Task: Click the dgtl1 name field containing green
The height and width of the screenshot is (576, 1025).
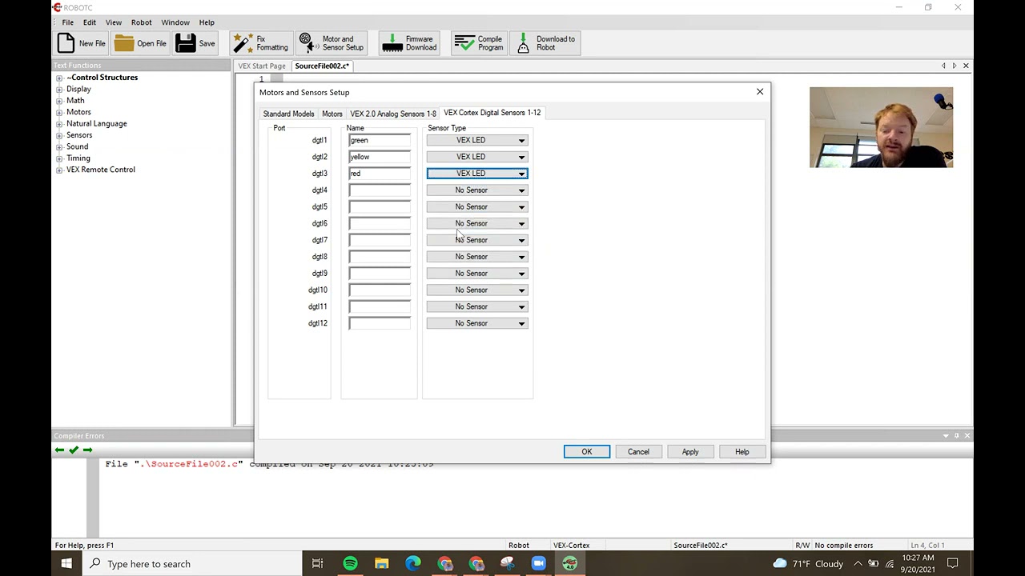Action: [380, 141]
